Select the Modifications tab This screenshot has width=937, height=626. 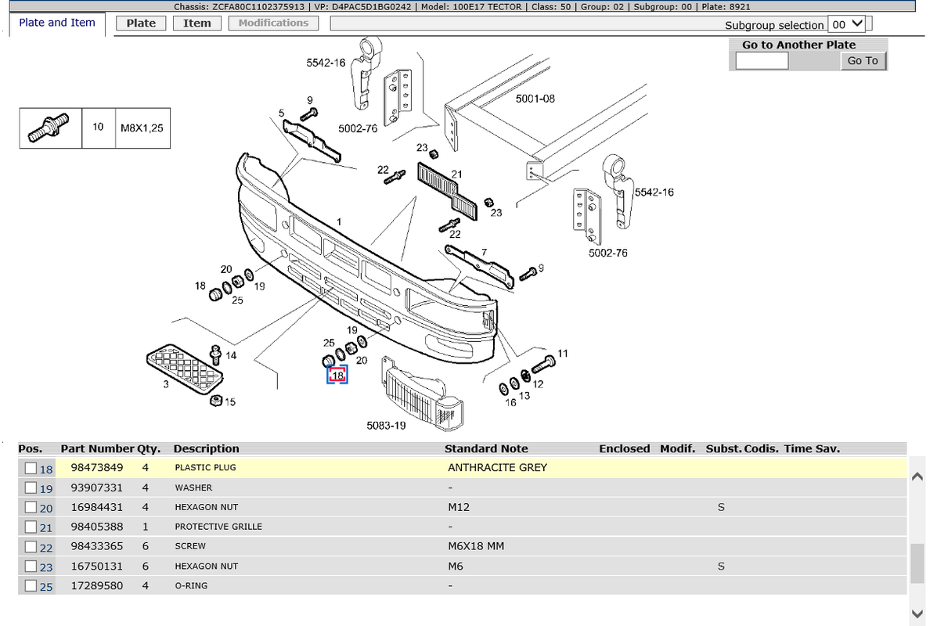(x=273, y=23)
